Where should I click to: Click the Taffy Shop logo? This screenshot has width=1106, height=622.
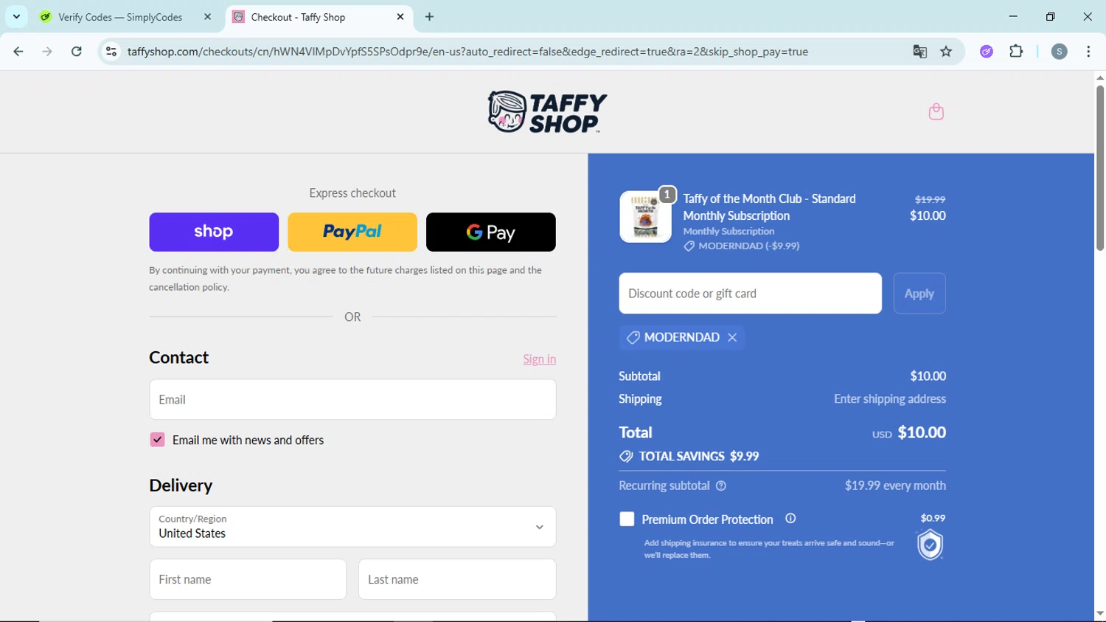(547, 112)
